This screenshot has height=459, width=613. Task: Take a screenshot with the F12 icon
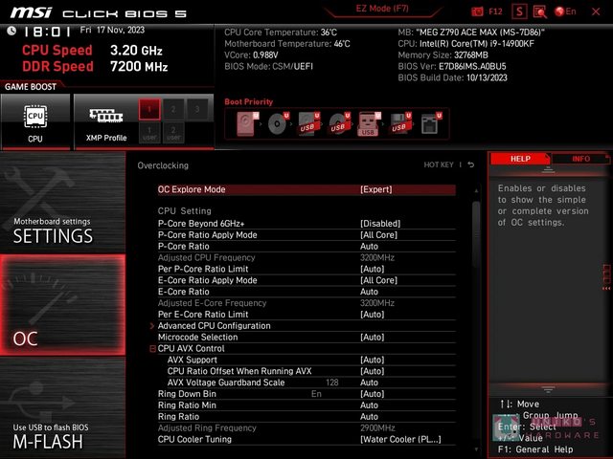coord(488,11)
